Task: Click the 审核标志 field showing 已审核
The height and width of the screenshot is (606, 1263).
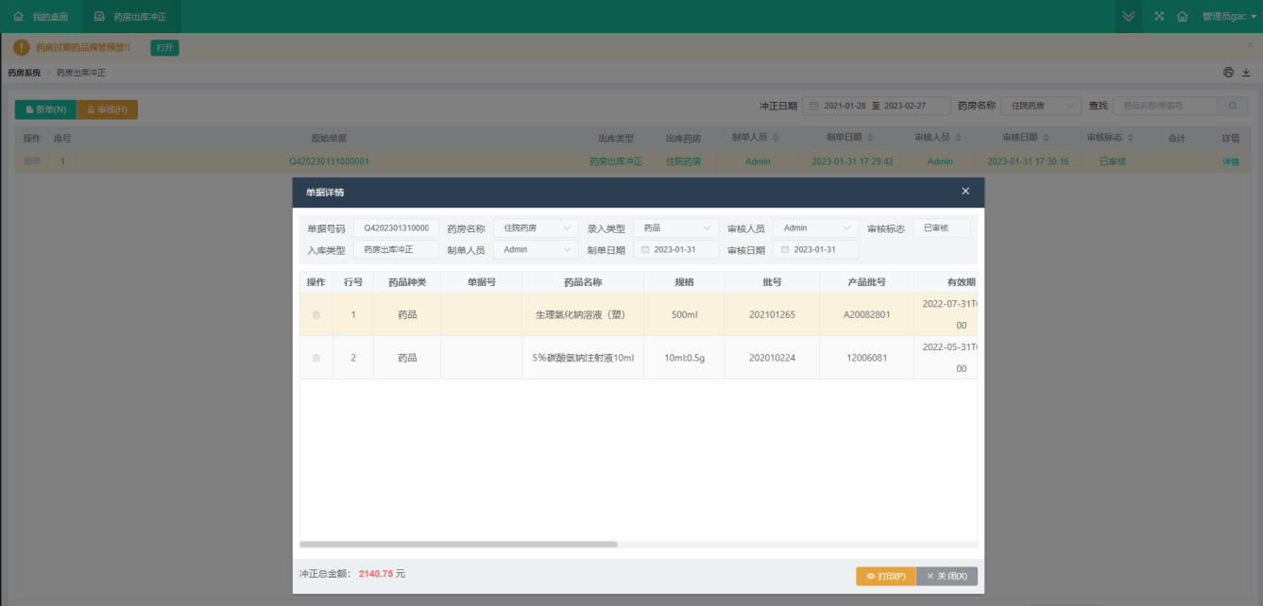Action: coord(941,228)
